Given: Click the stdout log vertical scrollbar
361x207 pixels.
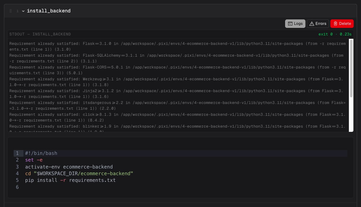Looking at the screenshot, I should 351,68.
